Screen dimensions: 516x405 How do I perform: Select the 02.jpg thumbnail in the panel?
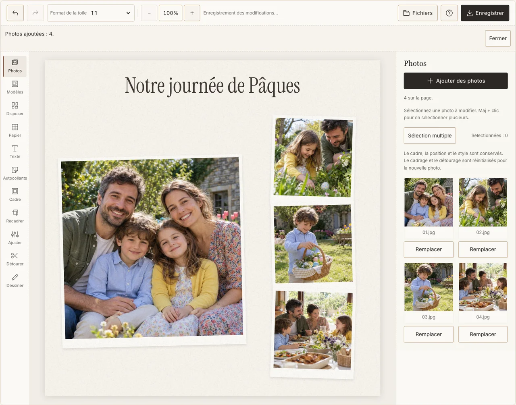tap(483, 202)
